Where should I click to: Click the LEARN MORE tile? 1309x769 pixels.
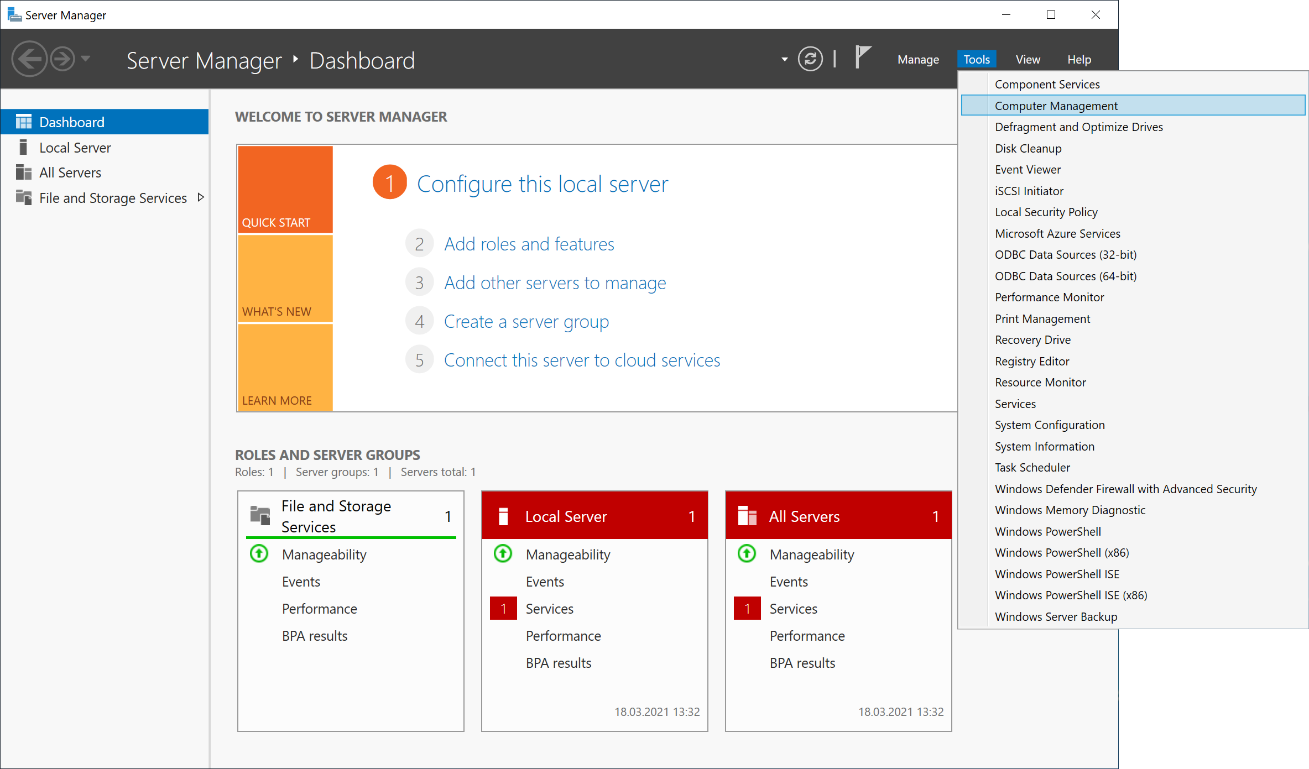pyautogui.click(x=285, y=367)
